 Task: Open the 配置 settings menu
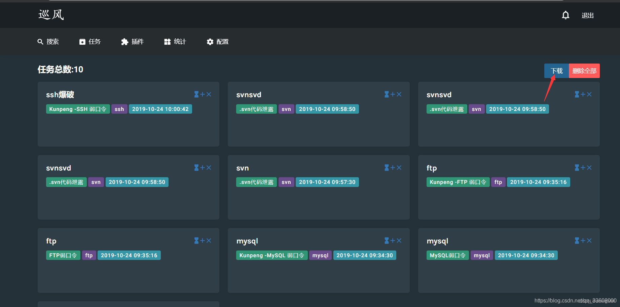[218, 42]
